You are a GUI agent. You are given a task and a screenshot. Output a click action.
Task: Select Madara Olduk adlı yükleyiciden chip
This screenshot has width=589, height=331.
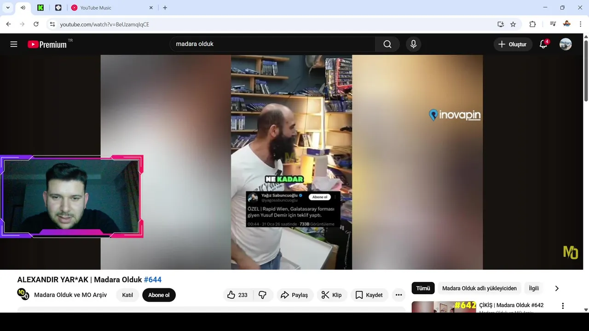(x=479, y=288)
